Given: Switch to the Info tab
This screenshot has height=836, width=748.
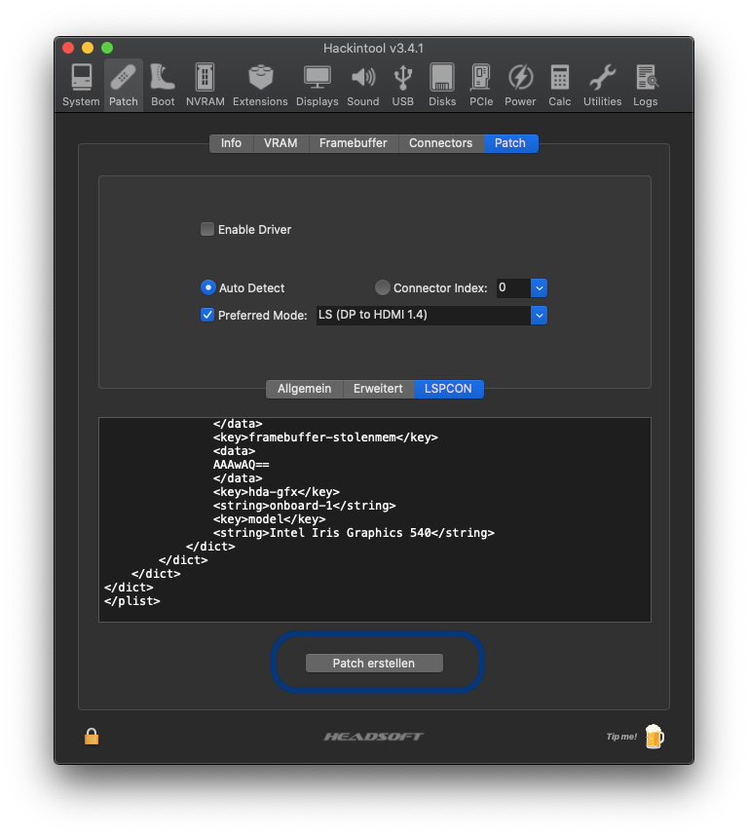Looking at the screenshot, I should point(231,143).
